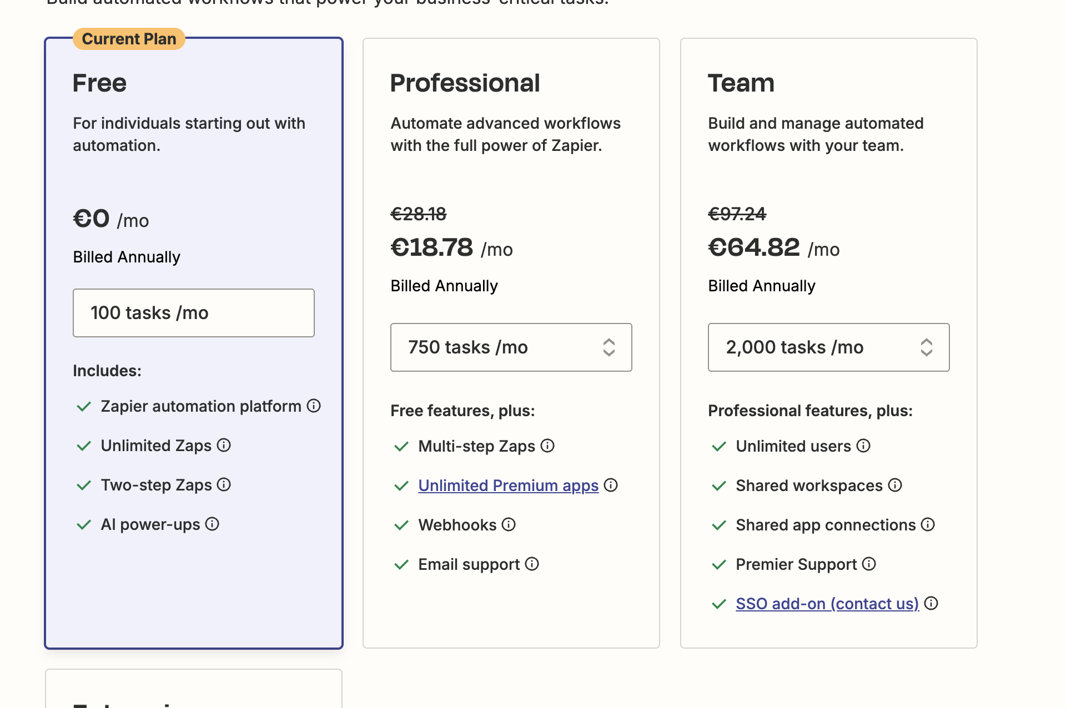The height and width of the screenshot is (708, 1066).
Task: Click stepper arrows in Professional tasks selector
Action: click(609, 347)
